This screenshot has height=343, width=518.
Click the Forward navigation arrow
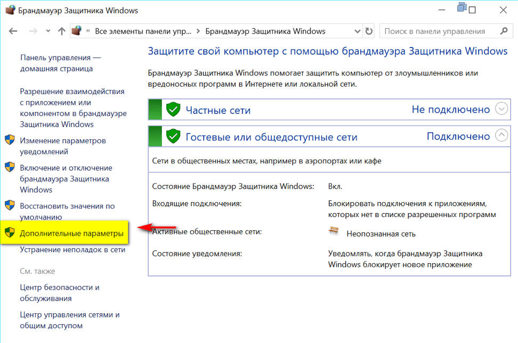click(x=33, y=31)
